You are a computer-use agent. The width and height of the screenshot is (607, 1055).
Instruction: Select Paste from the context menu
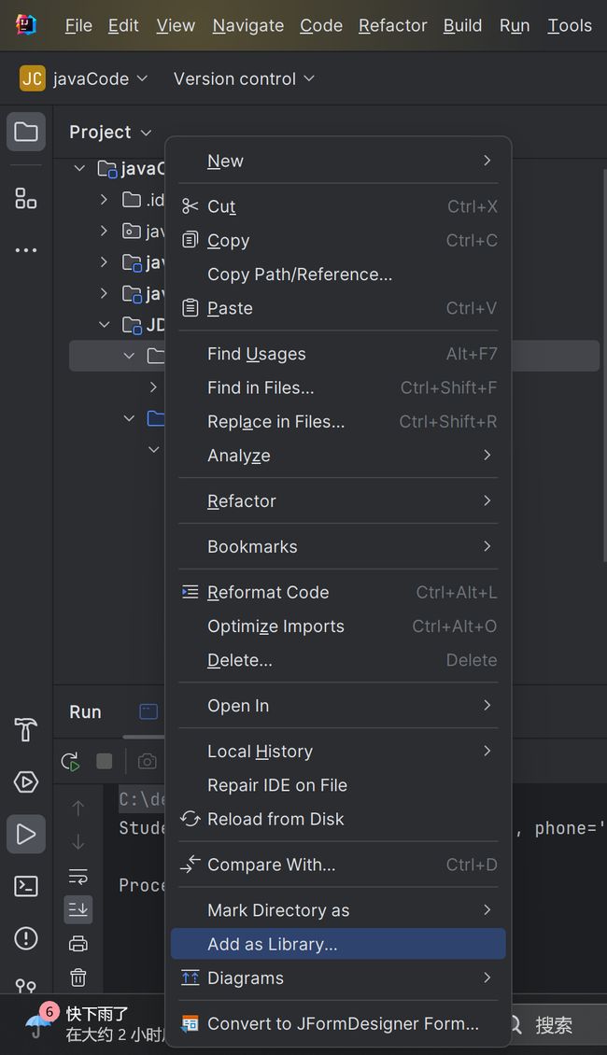(338, 308)
